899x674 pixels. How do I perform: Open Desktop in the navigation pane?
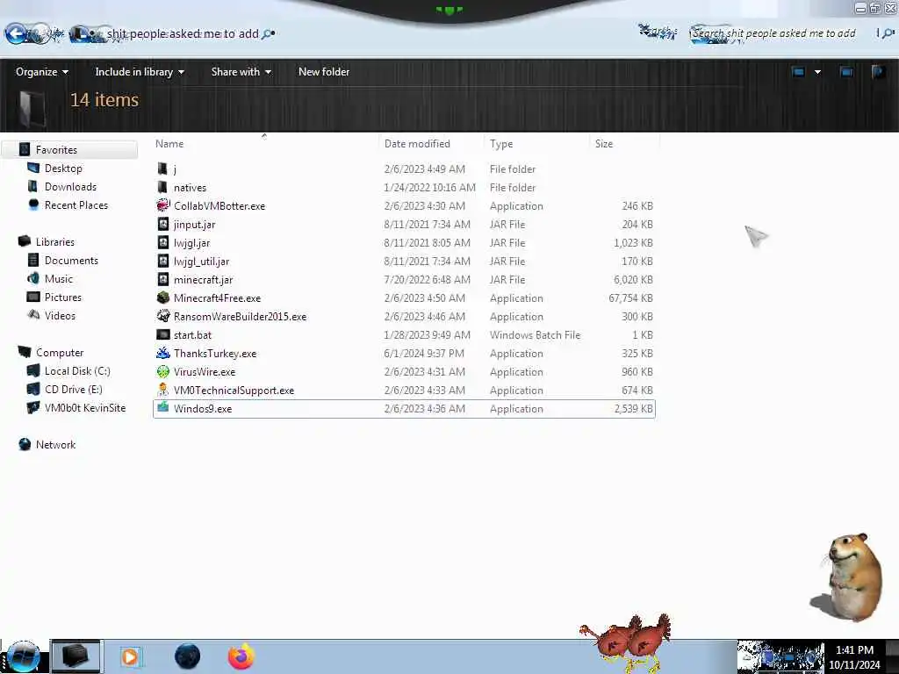(63, 168)
